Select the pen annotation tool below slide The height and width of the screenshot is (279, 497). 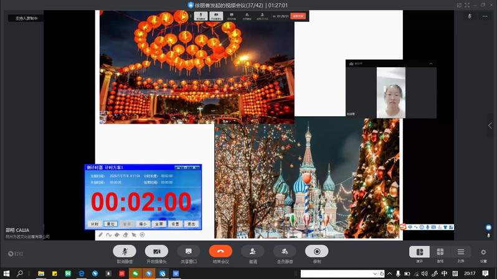(100, 235)
